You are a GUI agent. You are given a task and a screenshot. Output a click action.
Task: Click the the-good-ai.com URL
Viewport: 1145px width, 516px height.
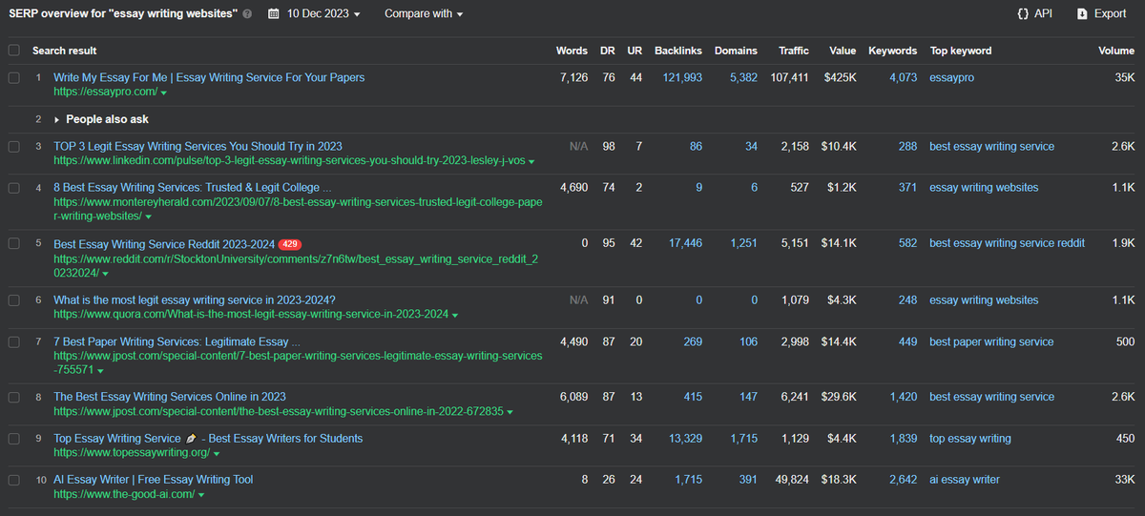coord(124,495)
